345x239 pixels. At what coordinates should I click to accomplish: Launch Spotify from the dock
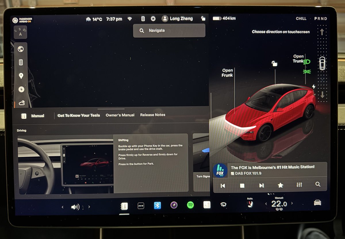tap(190, 205)
